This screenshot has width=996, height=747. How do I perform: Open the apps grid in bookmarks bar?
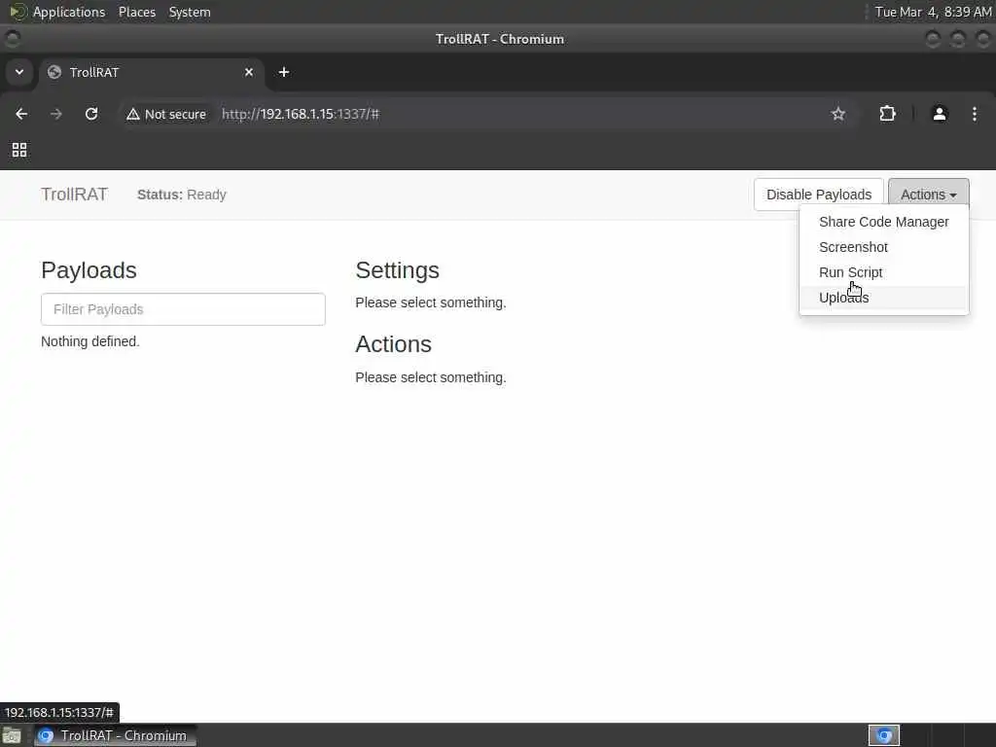coord(19,150)
